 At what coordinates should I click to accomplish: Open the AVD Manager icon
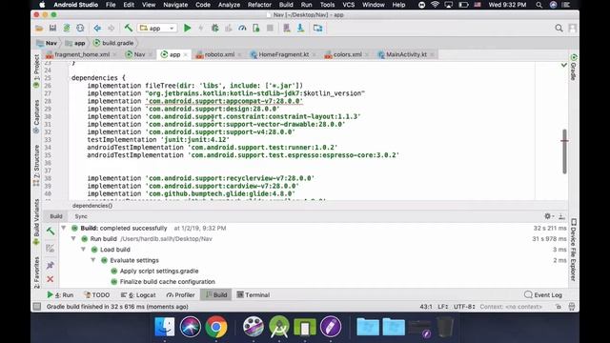click(x=287, y=28)
